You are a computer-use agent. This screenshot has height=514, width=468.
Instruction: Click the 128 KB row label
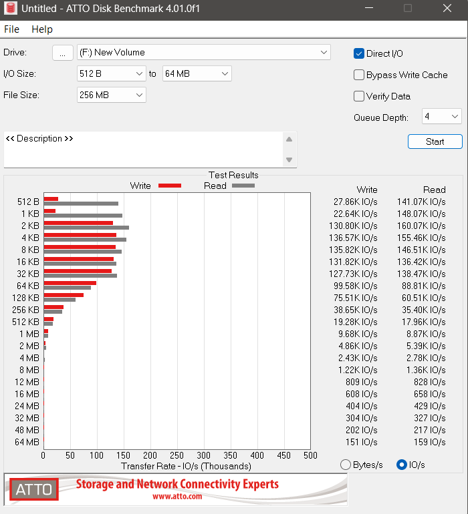25,298
